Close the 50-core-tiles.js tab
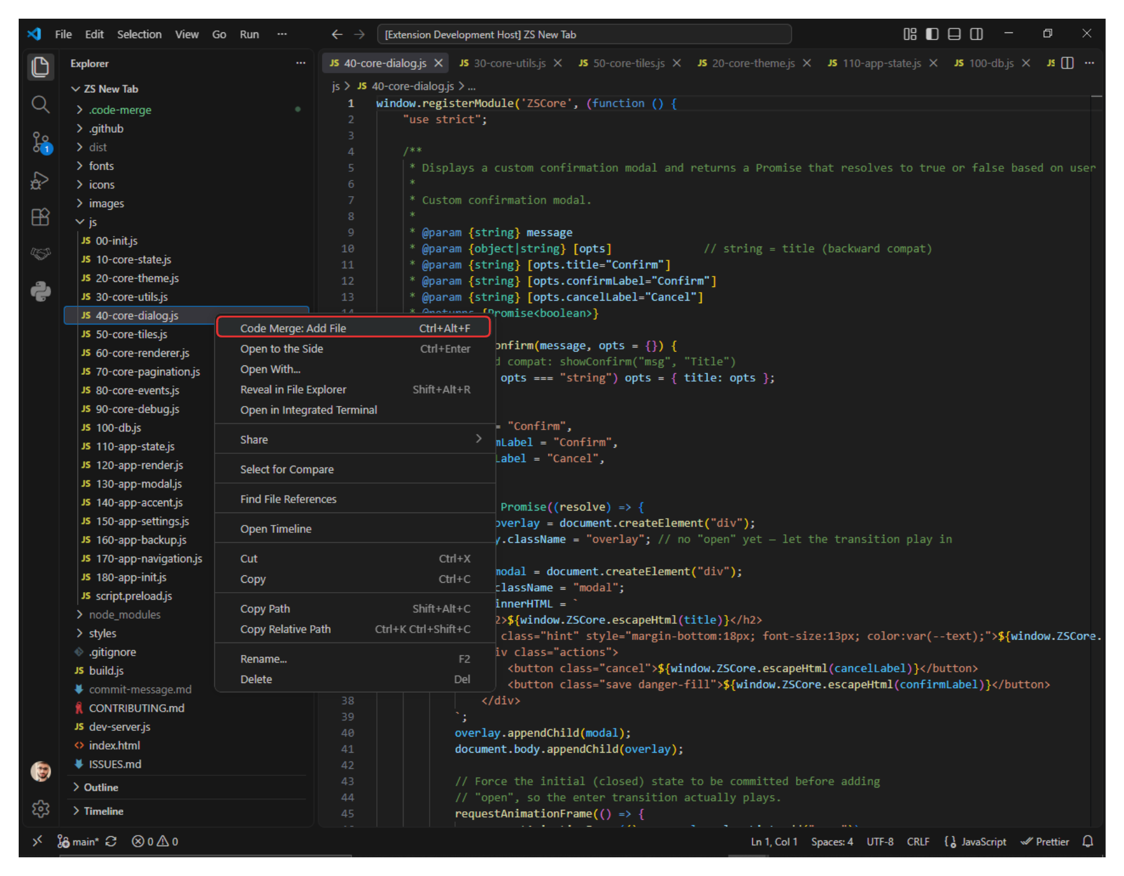 (677, 63)
